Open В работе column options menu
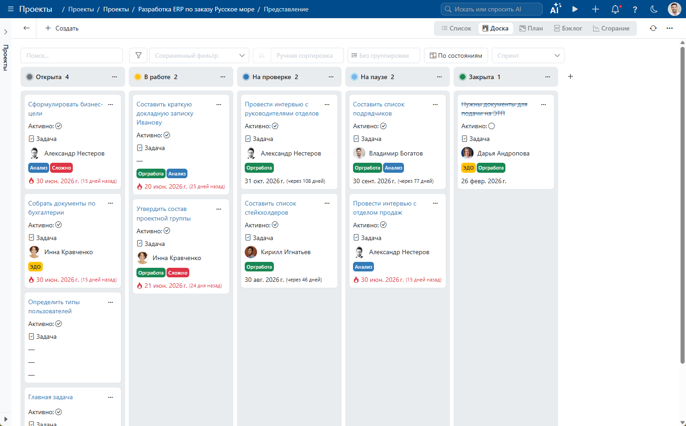This screenshot has height=426, width=686. coord(223,77)
